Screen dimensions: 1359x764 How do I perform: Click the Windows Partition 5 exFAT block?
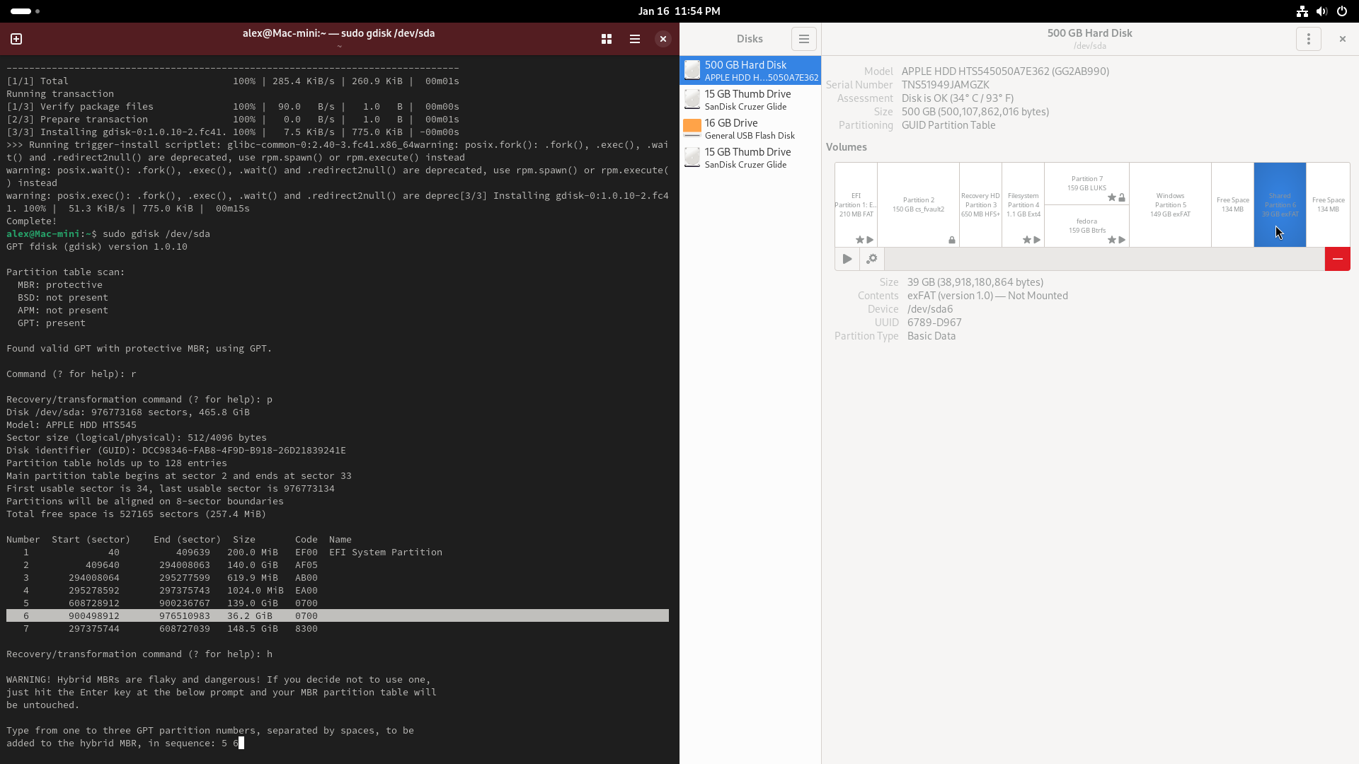tap(1169, 204)
